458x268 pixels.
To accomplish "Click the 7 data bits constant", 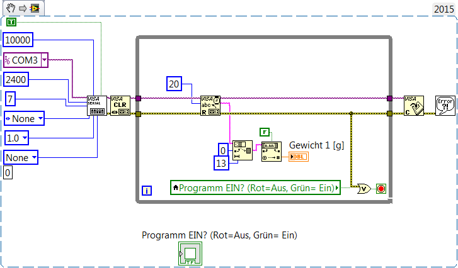I will pyautogui.click(x=10, y=99).
